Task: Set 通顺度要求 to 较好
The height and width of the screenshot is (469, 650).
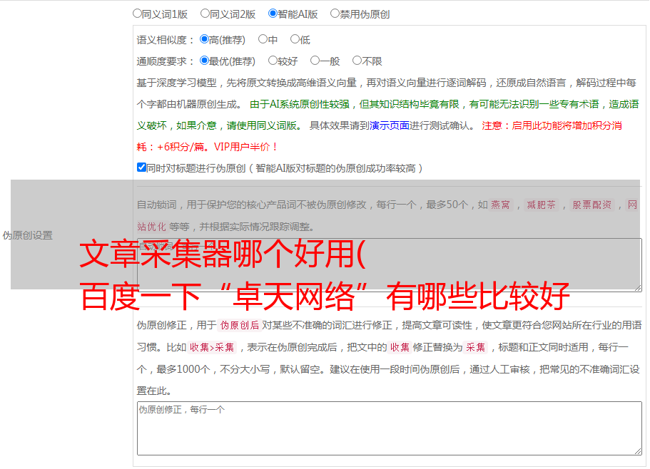Action: 273,61
